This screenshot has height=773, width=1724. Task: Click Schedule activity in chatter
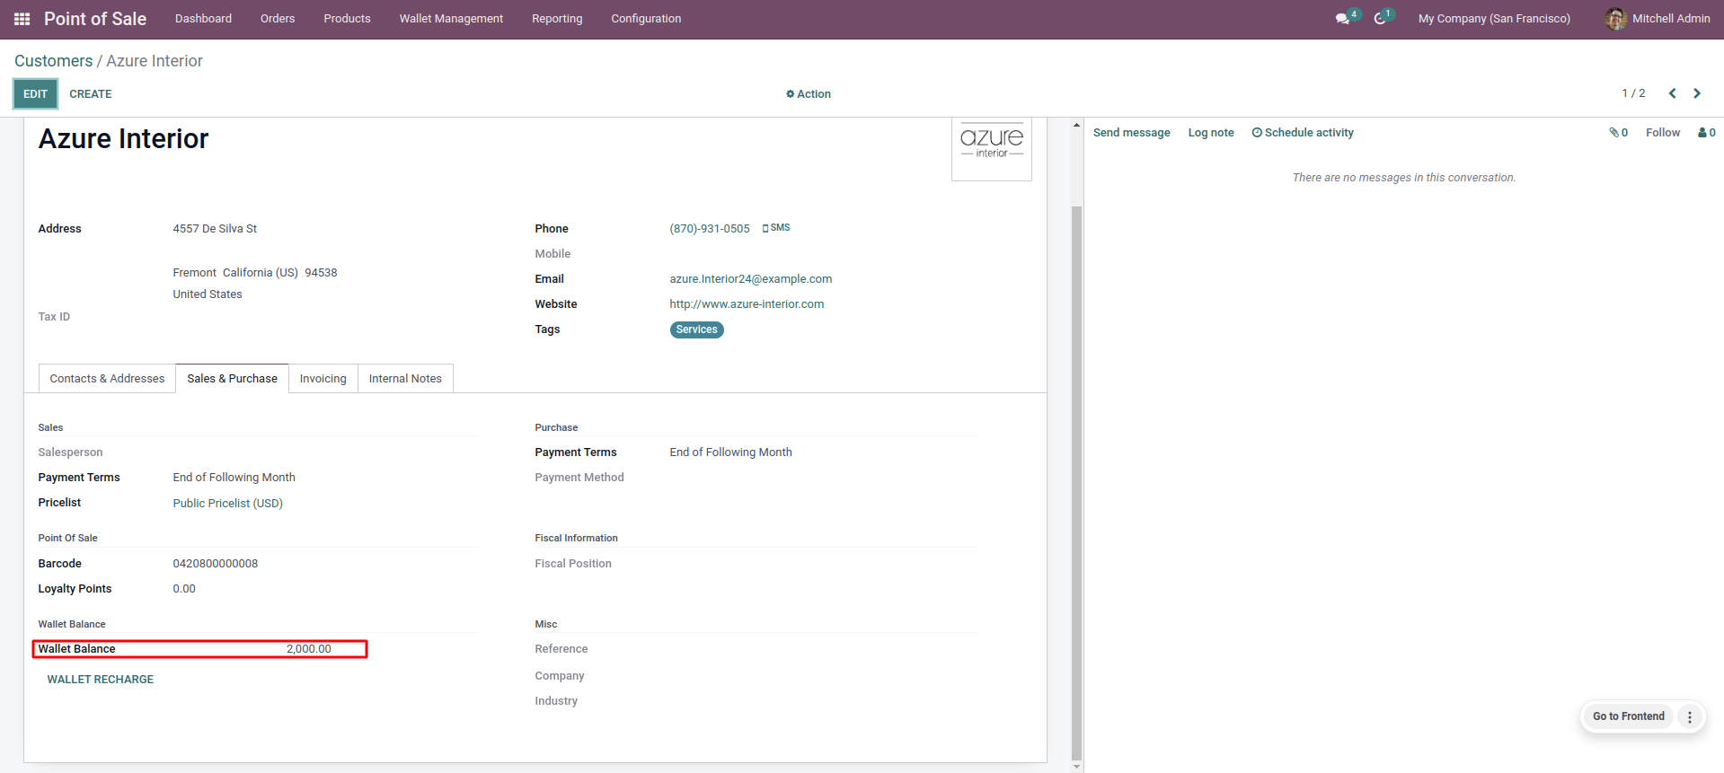(1303, 133)
